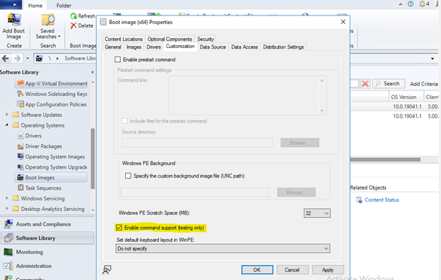
Task: Click the Add Boot Image icon
Action: coord(13,20)
